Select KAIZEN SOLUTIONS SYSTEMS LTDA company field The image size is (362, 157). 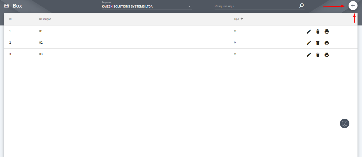[147, 6]
